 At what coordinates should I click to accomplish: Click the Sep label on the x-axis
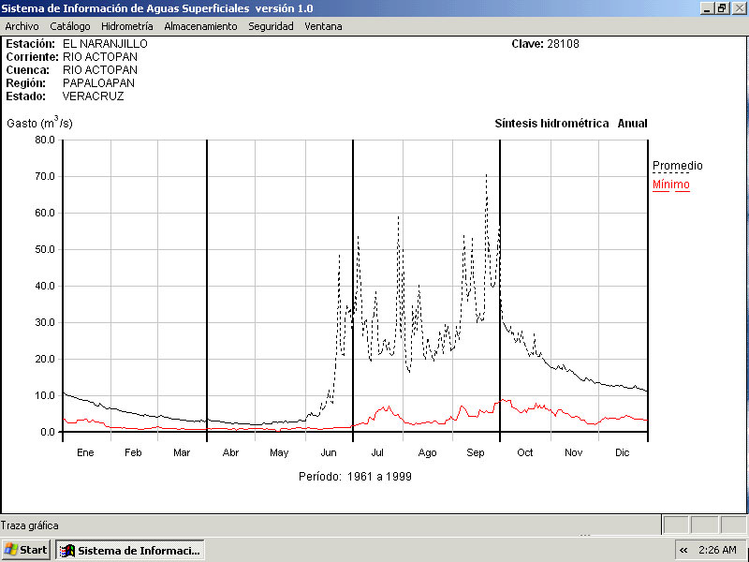pyautogui.click(x=476, y=452)
